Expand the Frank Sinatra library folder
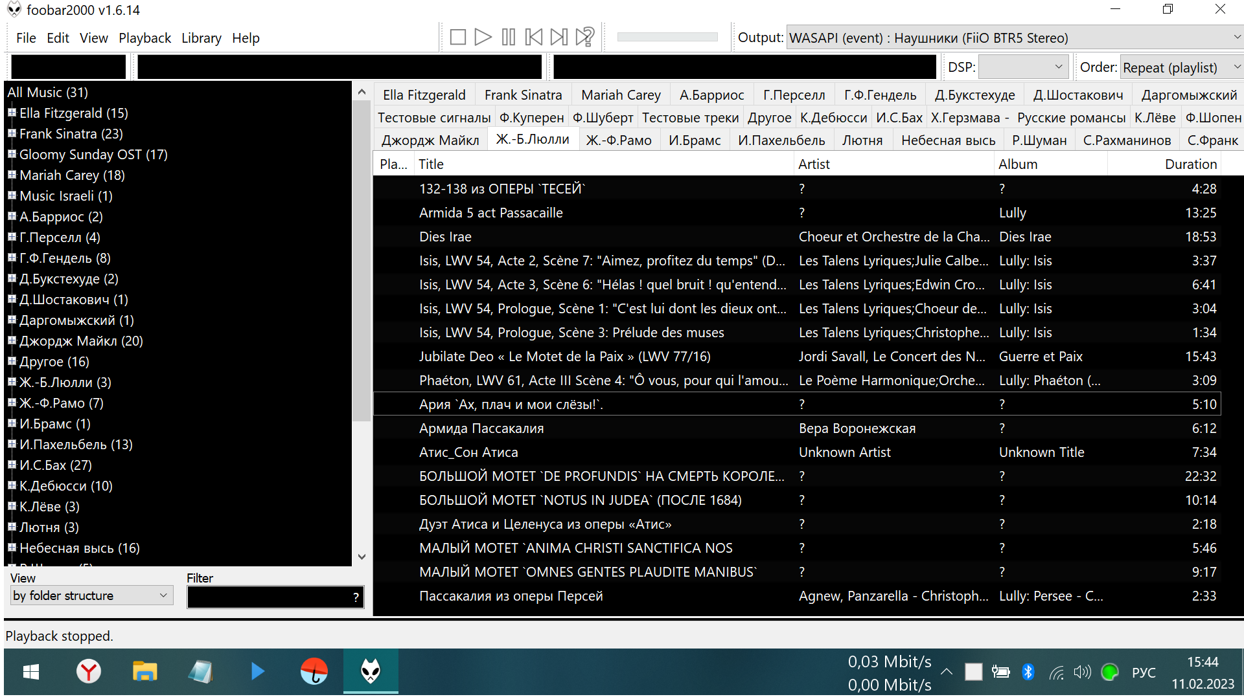The image size is (1244, 699). click(12, 133)
